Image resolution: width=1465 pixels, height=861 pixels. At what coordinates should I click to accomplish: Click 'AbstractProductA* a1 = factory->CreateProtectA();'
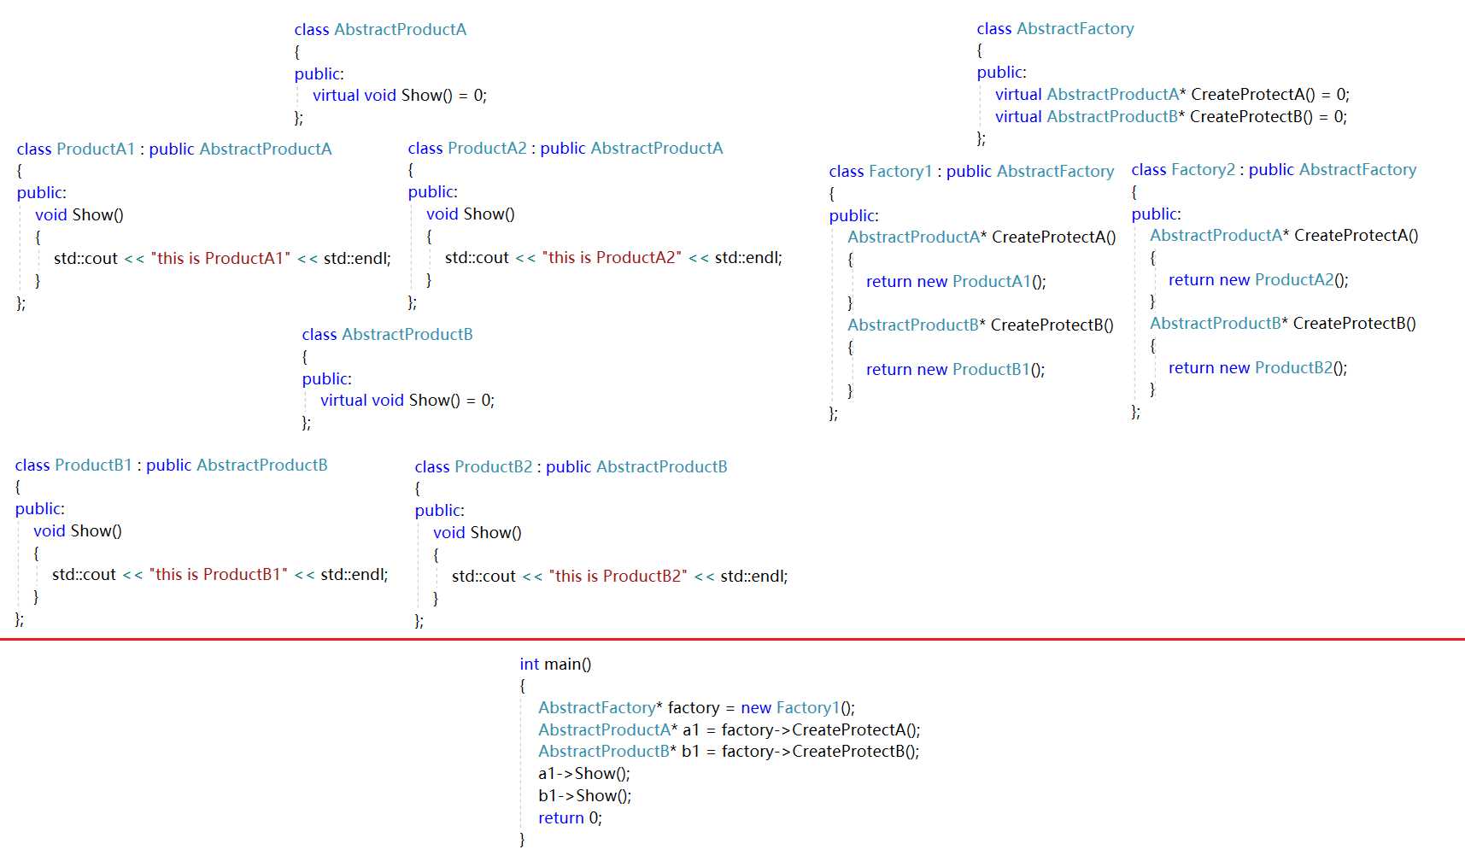click(x=729, y=730)
